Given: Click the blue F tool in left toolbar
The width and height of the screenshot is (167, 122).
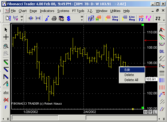Looking at the screenshot, I should [x=6, y=107].
